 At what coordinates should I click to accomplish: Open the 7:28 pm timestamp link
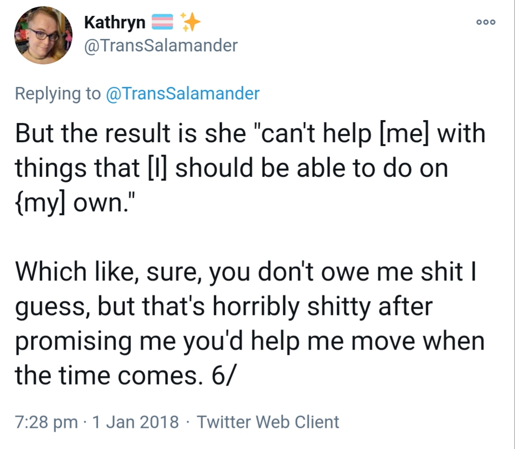pos(46,422)
